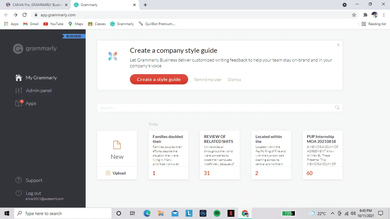Open the Families doubled their document

[168, 155]
